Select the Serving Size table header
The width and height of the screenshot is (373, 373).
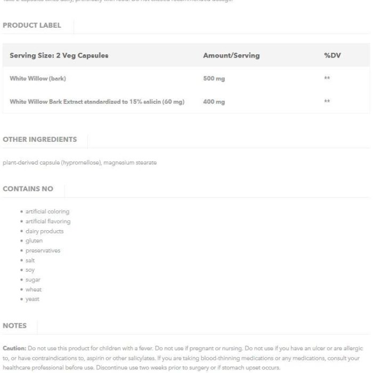(x=59, y=55)
